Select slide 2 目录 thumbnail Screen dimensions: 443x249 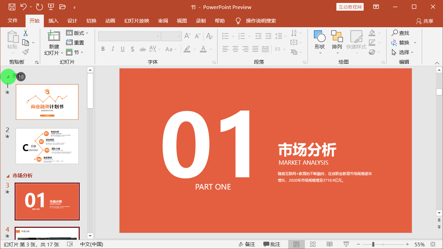(47, 146)
